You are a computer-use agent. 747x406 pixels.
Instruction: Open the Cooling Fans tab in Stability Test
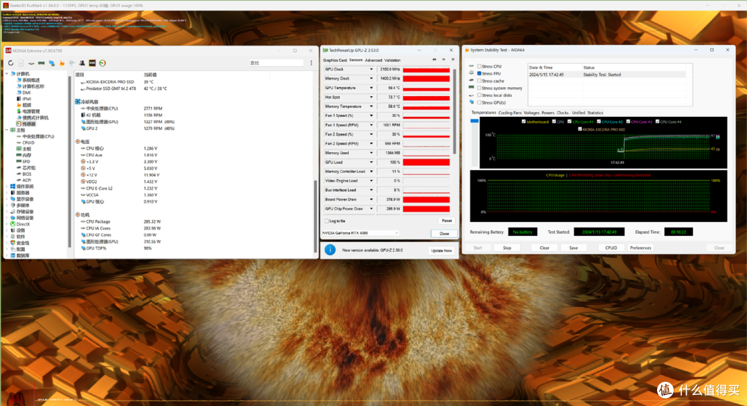tap(510, 113)
